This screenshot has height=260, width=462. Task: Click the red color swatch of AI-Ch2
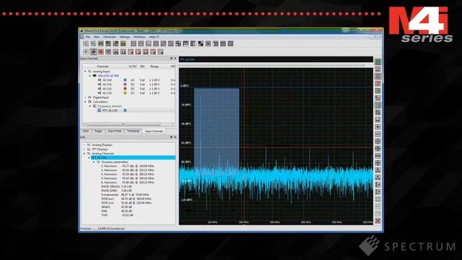[x=125, y=89]
